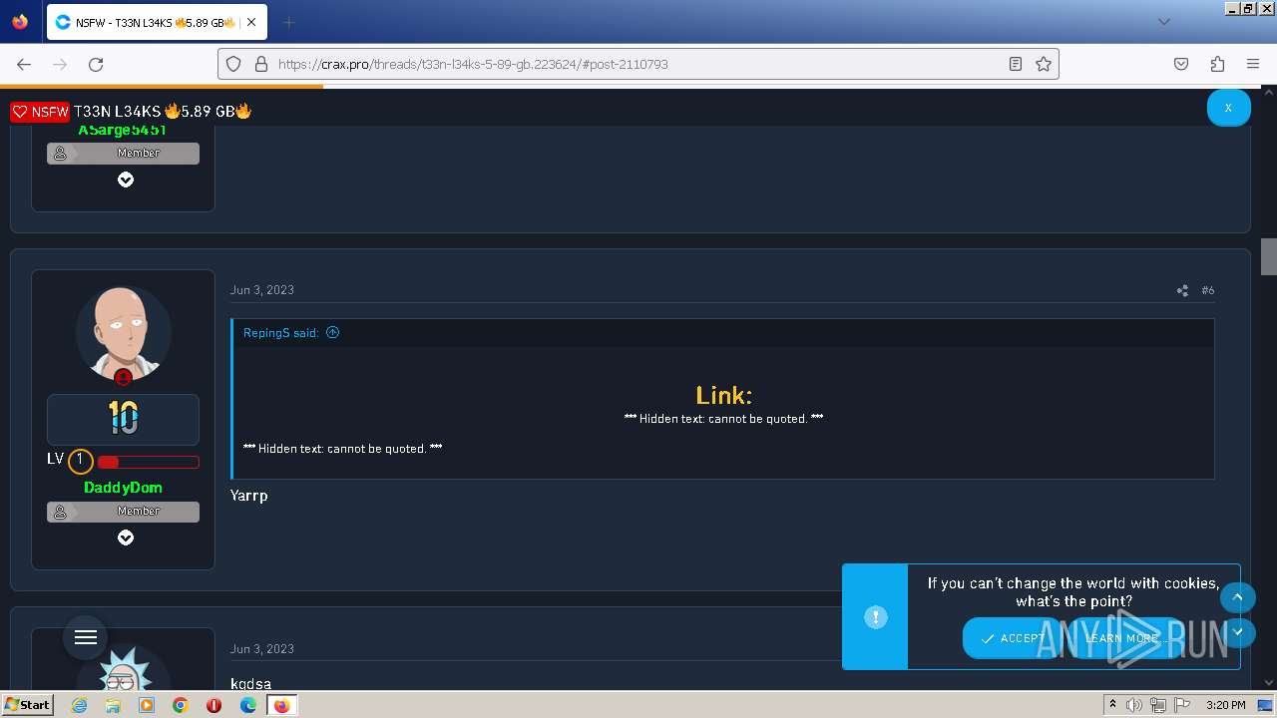Click the cookie notice alert icon
Image resolution: width=1277 pixels, height=718 pixels.
[x=875, y=617]
